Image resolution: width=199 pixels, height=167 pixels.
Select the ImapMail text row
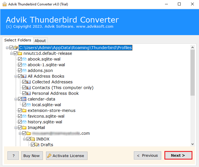[x=36, y=128]
